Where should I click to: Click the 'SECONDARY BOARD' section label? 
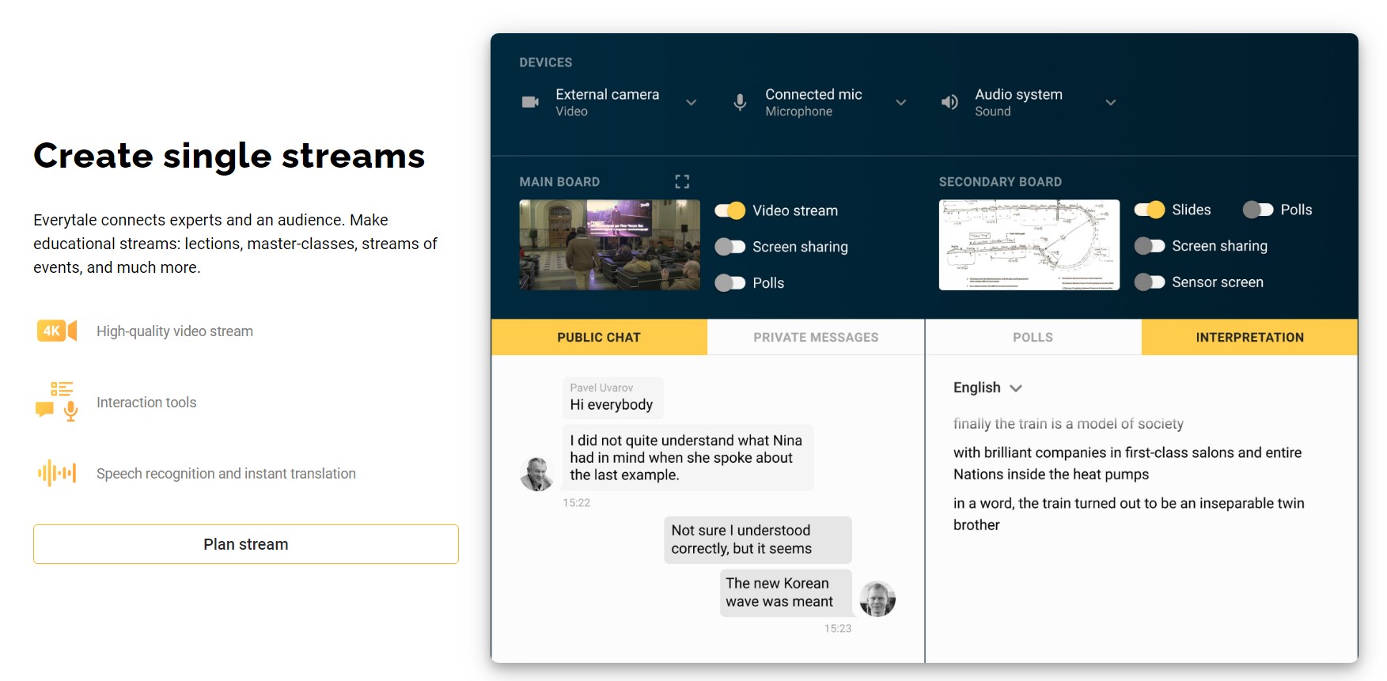click(x=1000, y=182)
